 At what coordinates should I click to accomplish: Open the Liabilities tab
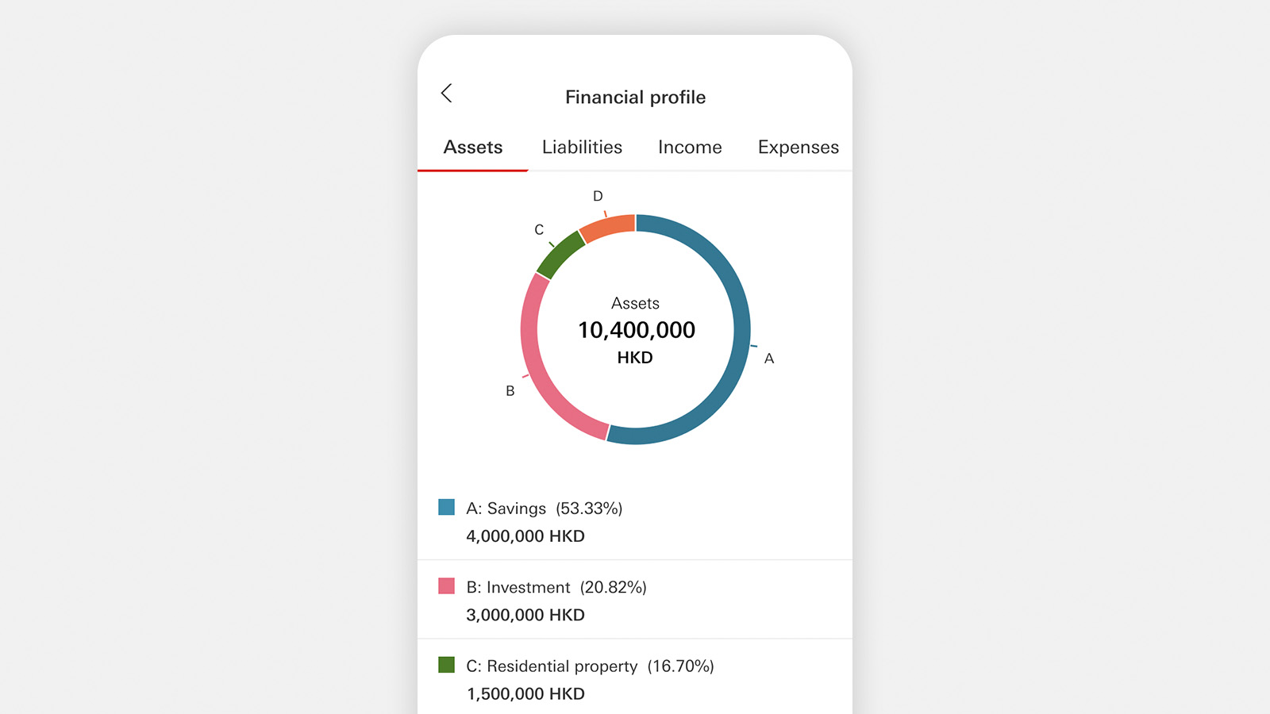coord(582,148)
